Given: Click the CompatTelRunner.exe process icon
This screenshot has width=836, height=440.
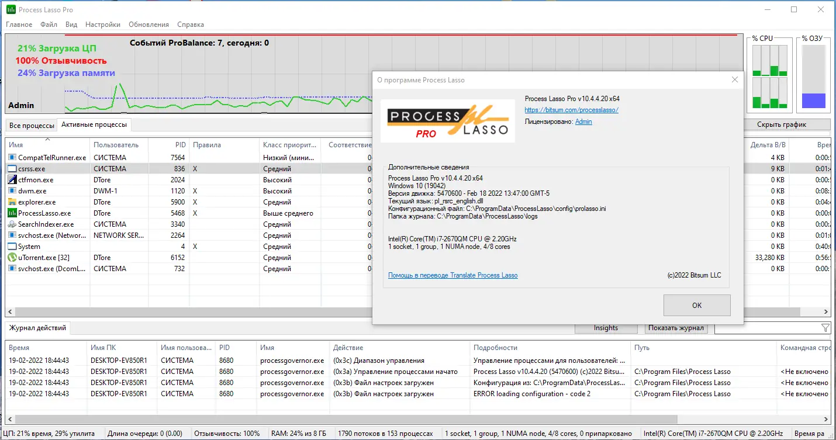Looking at the screenshot, I should coord(12,158).
